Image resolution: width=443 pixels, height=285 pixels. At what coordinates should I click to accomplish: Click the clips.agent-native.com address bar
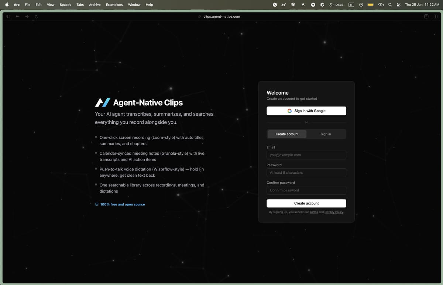coord(221,17)
